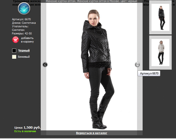Click the green 'Есть в наличии' text
Screen dimensions: 176x139
25,131
